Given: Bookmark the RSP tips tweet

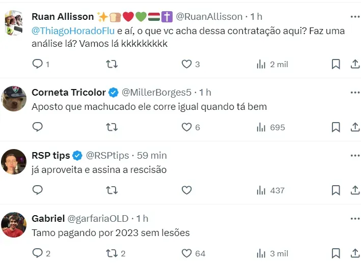Looking at the screenshot, I should point(336,190).
